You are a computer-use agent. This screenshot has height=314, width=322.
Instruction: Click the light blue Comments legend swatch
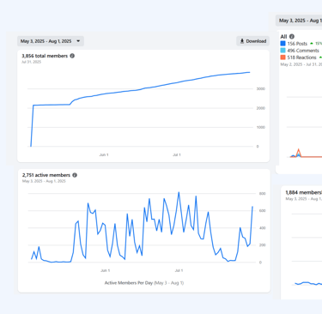coord(283,51)
